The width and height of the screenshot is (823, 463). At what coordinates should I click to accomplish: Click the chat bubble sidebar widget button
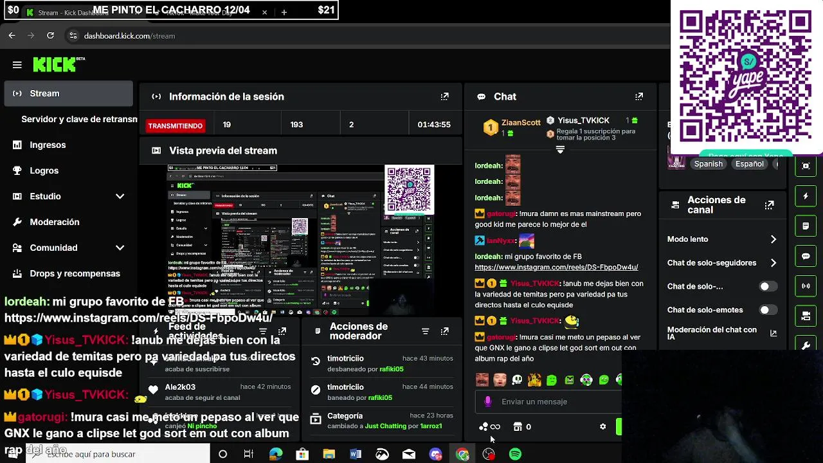(806, 256)
